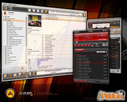Click the round arrow button beside bookmarks pill

click(x=106, y=52)
